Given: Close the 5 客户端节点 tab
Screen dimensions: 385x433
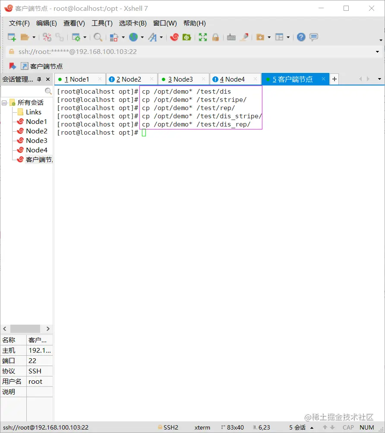Looking at the screenshot, I should 323,79.
